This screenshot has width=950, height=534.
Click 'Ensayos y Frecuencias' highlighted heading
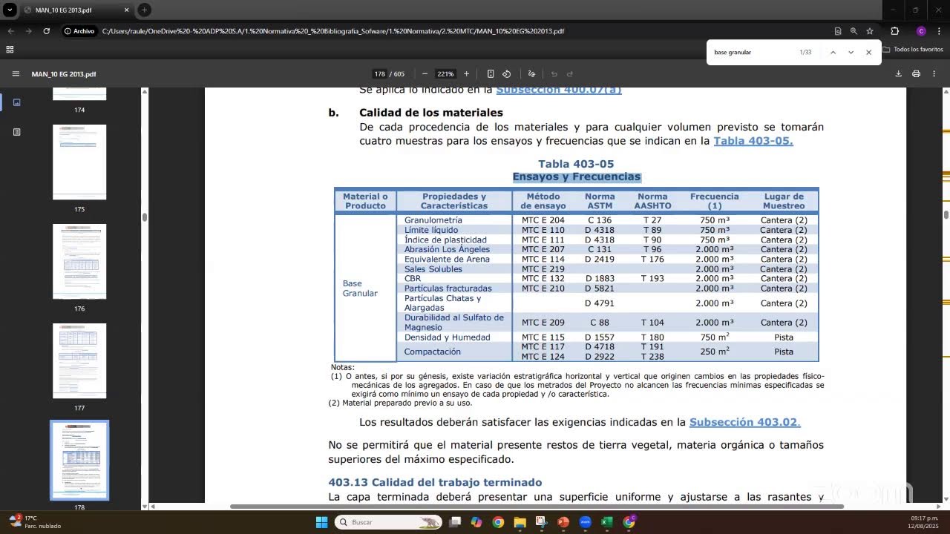577,177
